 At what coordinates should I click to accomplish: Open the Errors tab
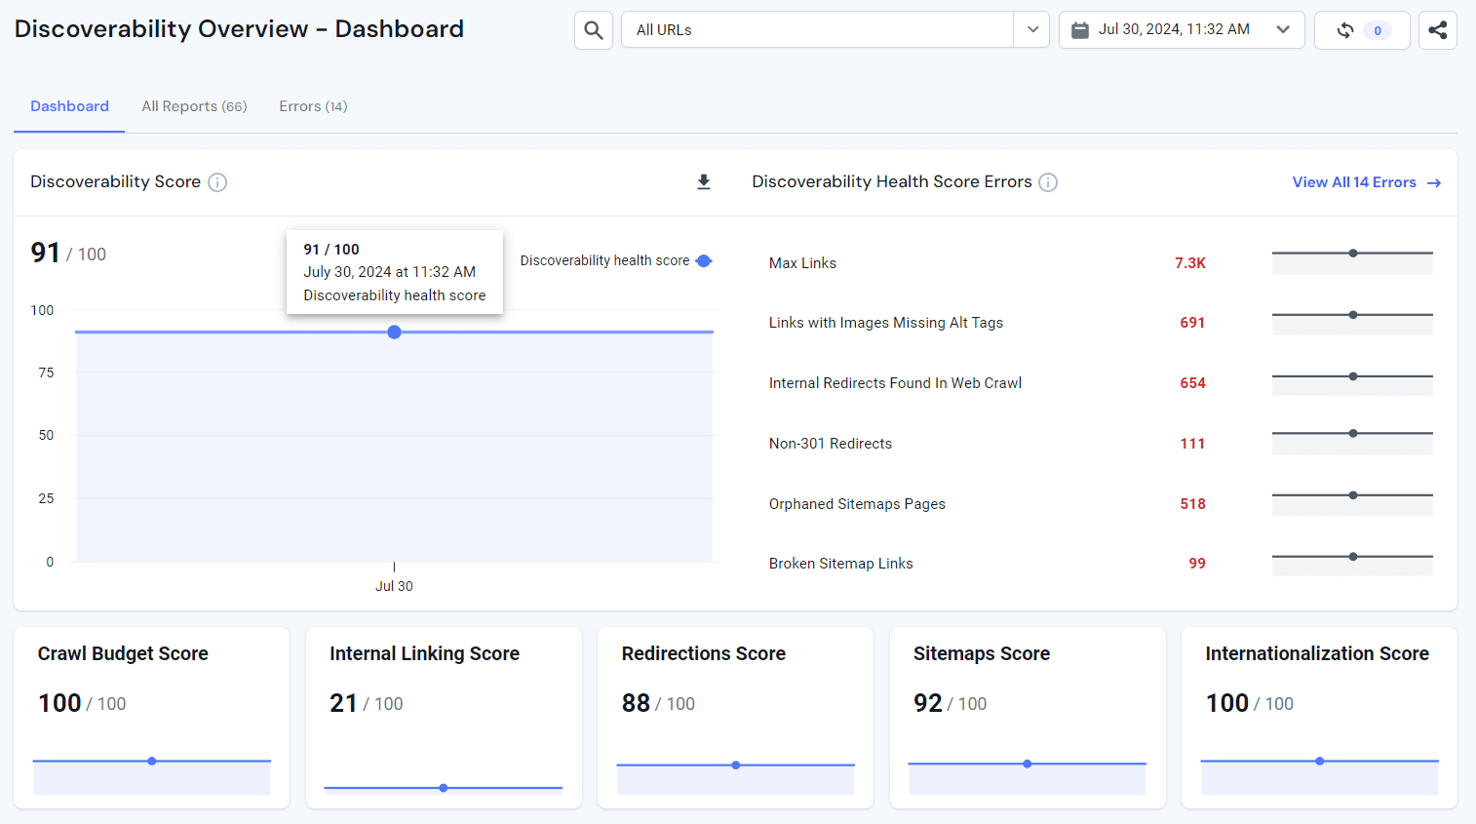[x=313, y=106]
